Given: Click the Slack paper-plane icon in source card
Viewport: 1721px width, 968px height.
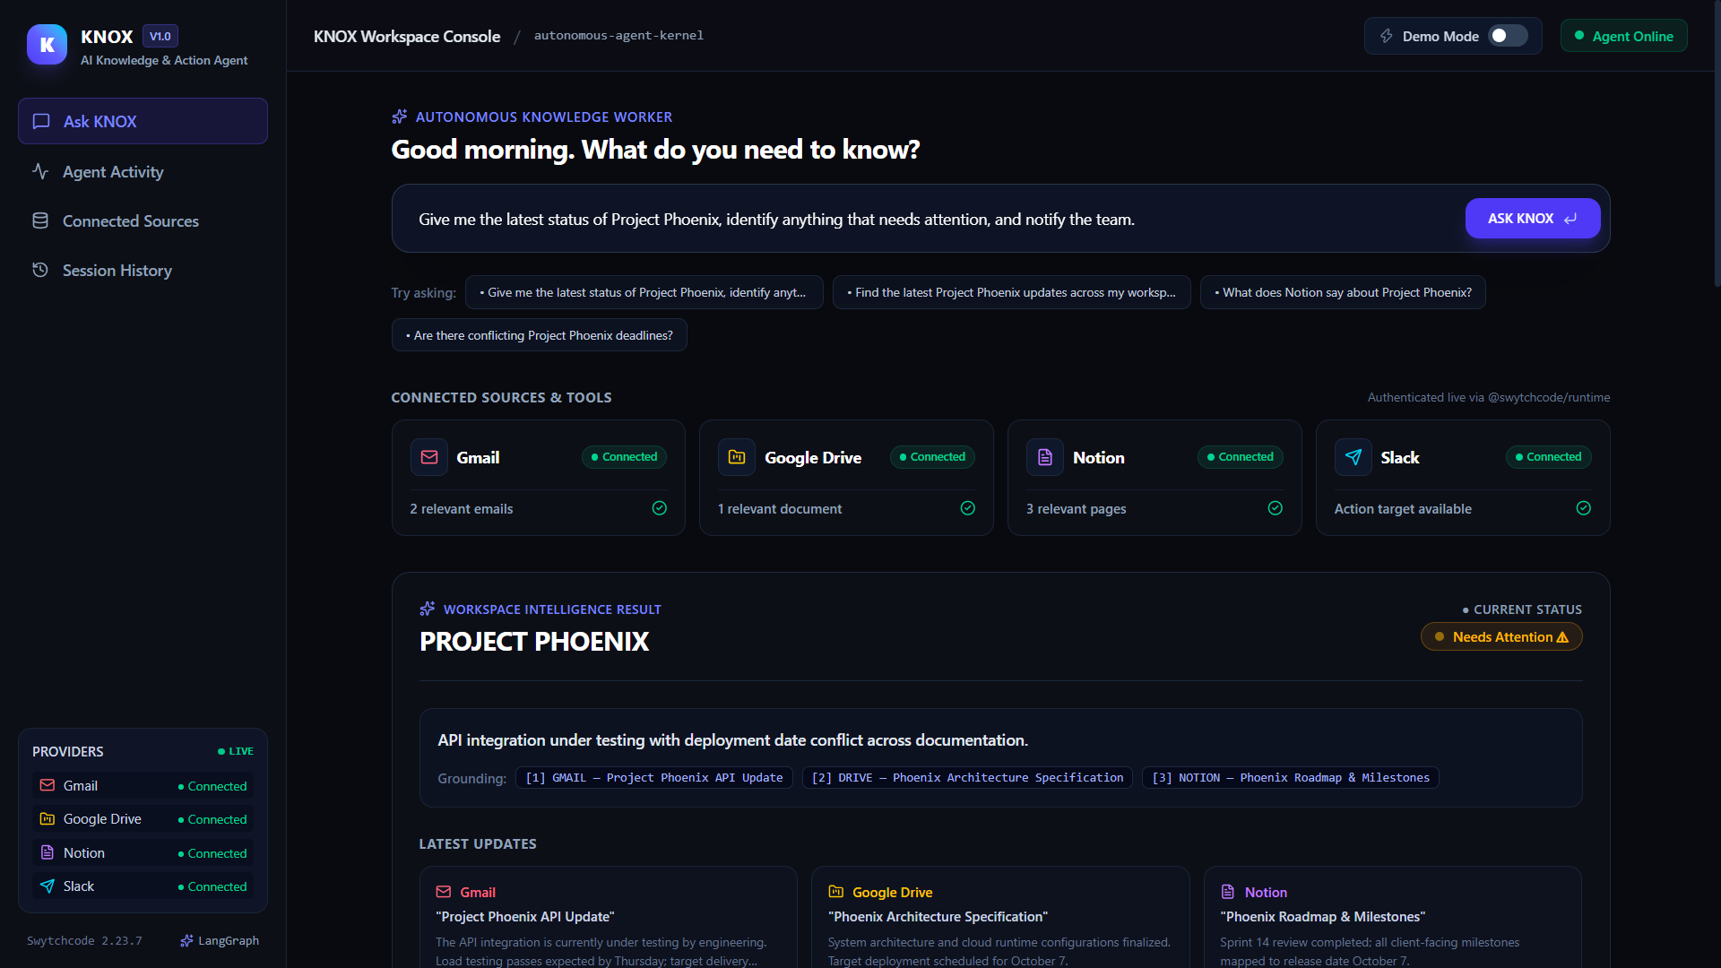Looking at the screenshot, I should [x=1353, y=457].
